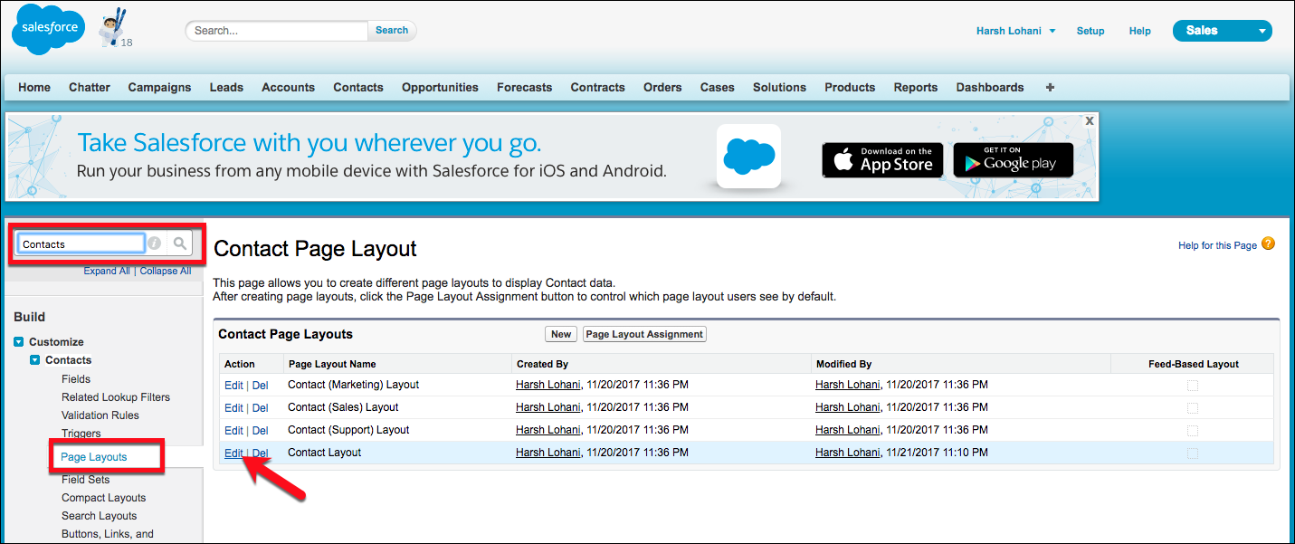This screenshot has height=544, width=1295.
Task: Edit the Contact (Sales) Layout
Action: pos(233,407)
